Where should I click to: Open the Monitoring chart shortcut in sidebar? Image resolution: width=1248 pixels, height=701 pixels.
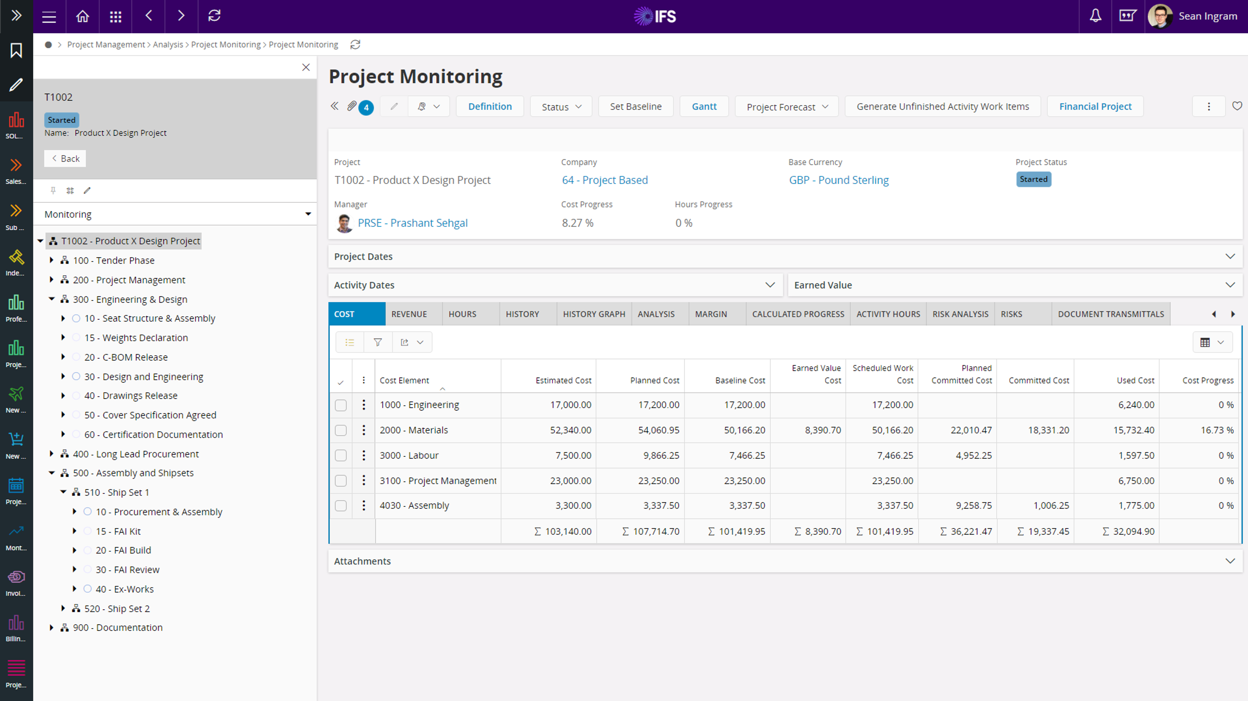coord(16,537)
